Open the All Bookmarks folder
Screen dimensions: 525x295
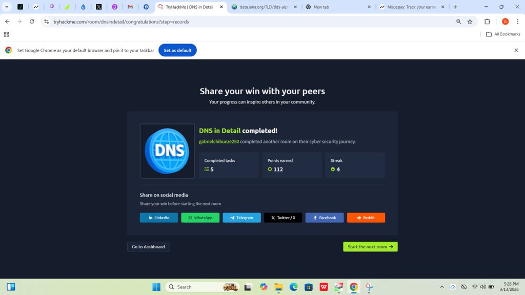(503, 34)
